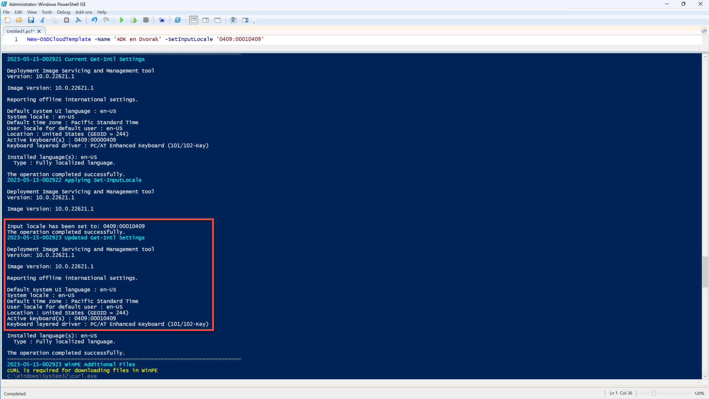Toggle Show Script Pane Maximized layout
Image resolution: width=709 pixels, height=399 pixels.
tap(218, 20)
